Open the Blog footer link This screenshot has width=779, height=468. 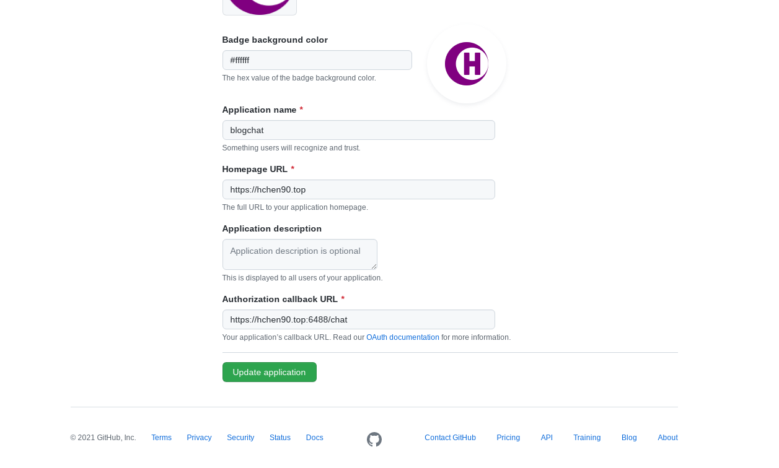tap(629, 438)
